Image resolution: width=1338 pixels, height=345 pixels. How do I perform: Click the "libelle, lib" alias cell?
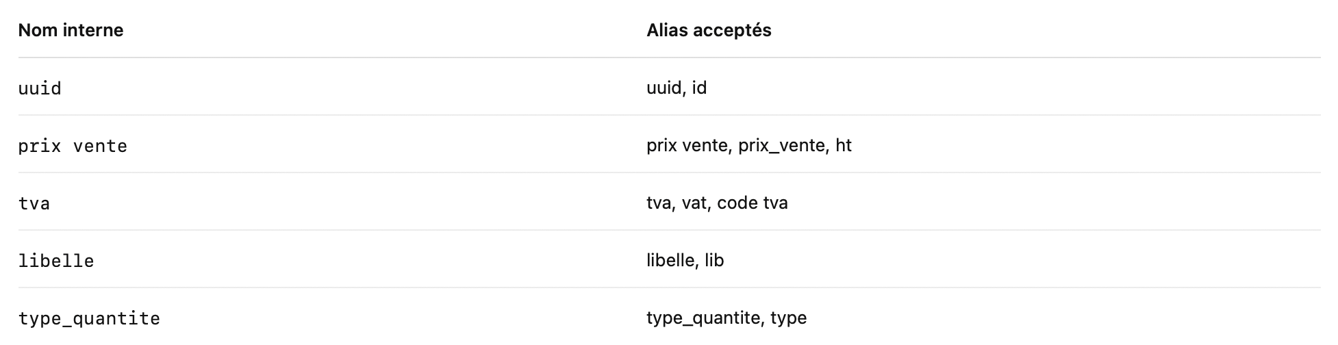pyautogui.click(x=685, y=260)
